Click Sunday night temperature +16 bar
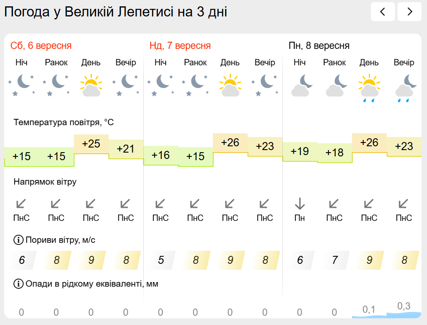Viewport: 427px width, 325px height. point(161,156)
